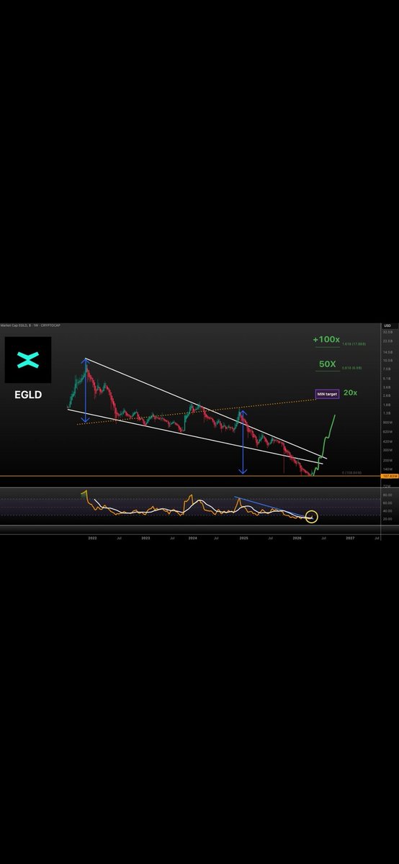Click the orange 107.83M current price tag
The height and width of the screenshot is (864, 399).
tap(390, 477)
